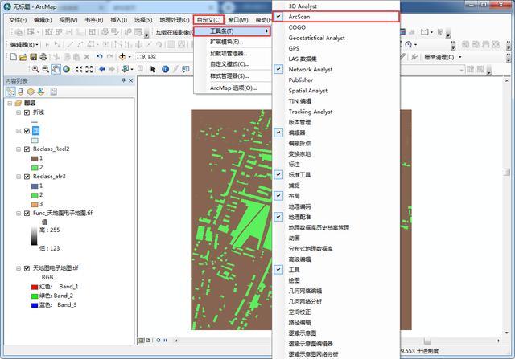This screenshot has width=515, height=359.
Task: List layers by source icon
Action: pyautogui.click(x=21, y=92)
